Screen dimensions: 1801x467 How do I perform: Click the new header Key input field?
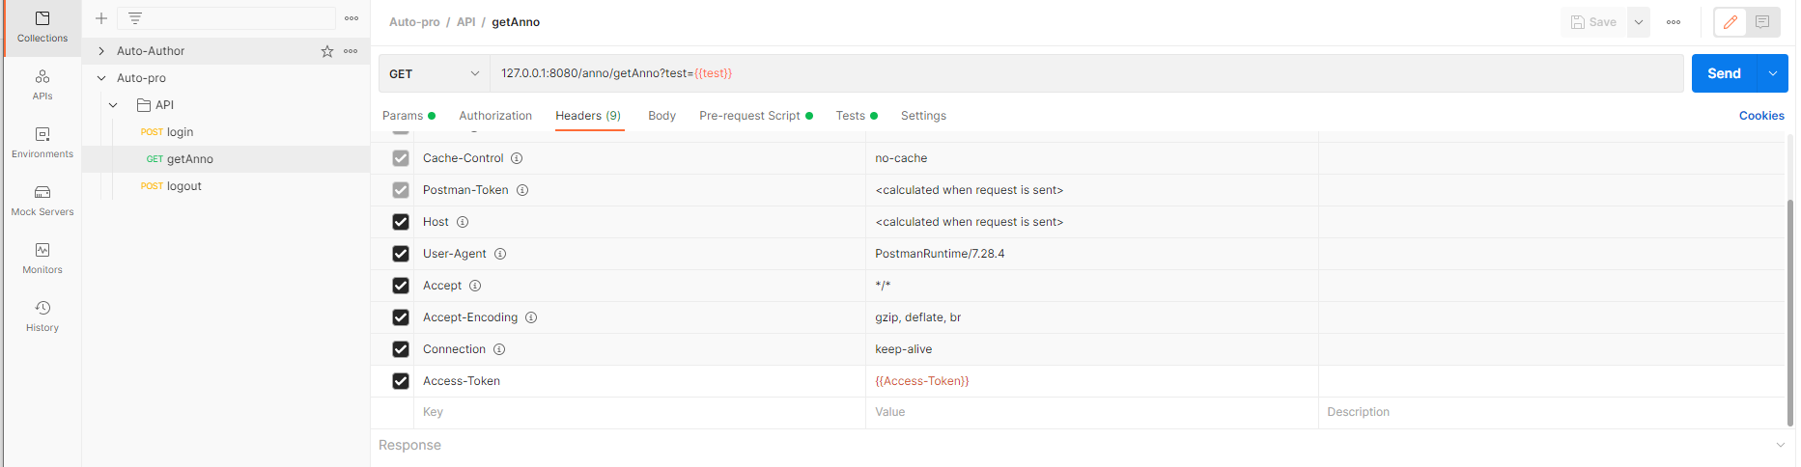tap(641, 412)
